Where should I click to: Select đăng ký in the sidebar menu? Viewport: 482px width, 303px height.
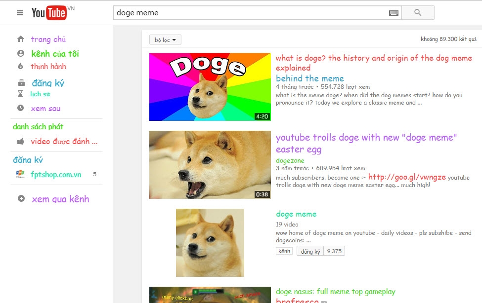tap(48, 83)
